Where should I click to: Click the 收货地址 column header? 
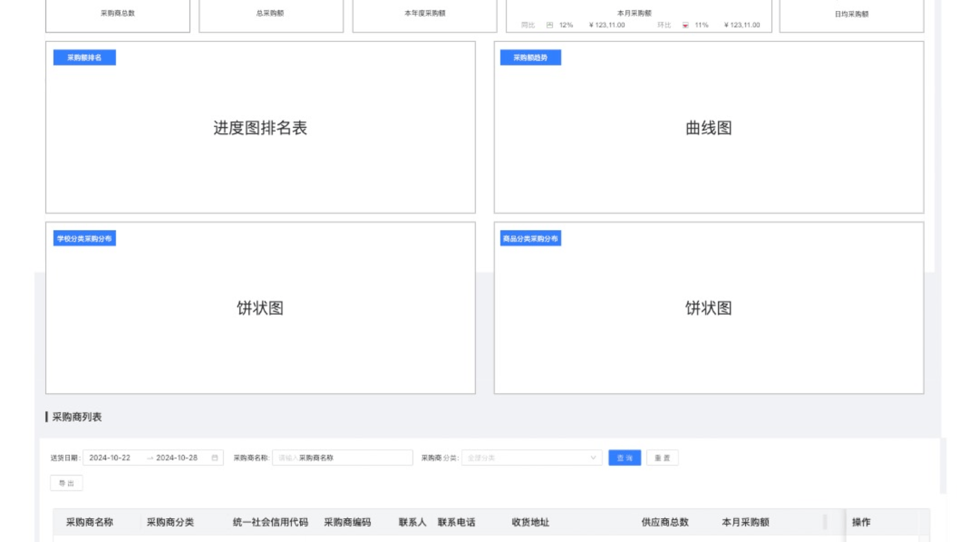click(x=531, y=522)
